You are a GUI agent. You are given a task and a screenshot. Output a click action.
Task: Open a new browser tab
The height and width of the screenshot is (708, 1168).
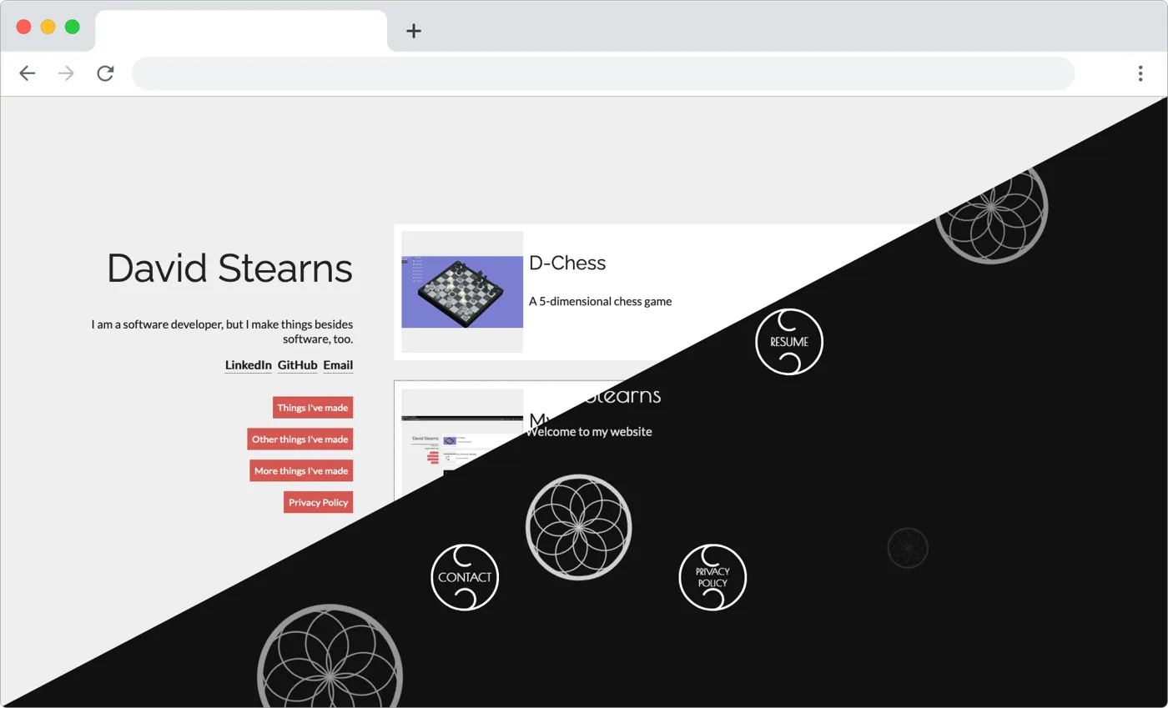[414, 31]
